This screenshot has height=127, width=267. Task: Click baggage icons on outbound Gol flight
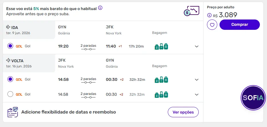click(161, 46)
